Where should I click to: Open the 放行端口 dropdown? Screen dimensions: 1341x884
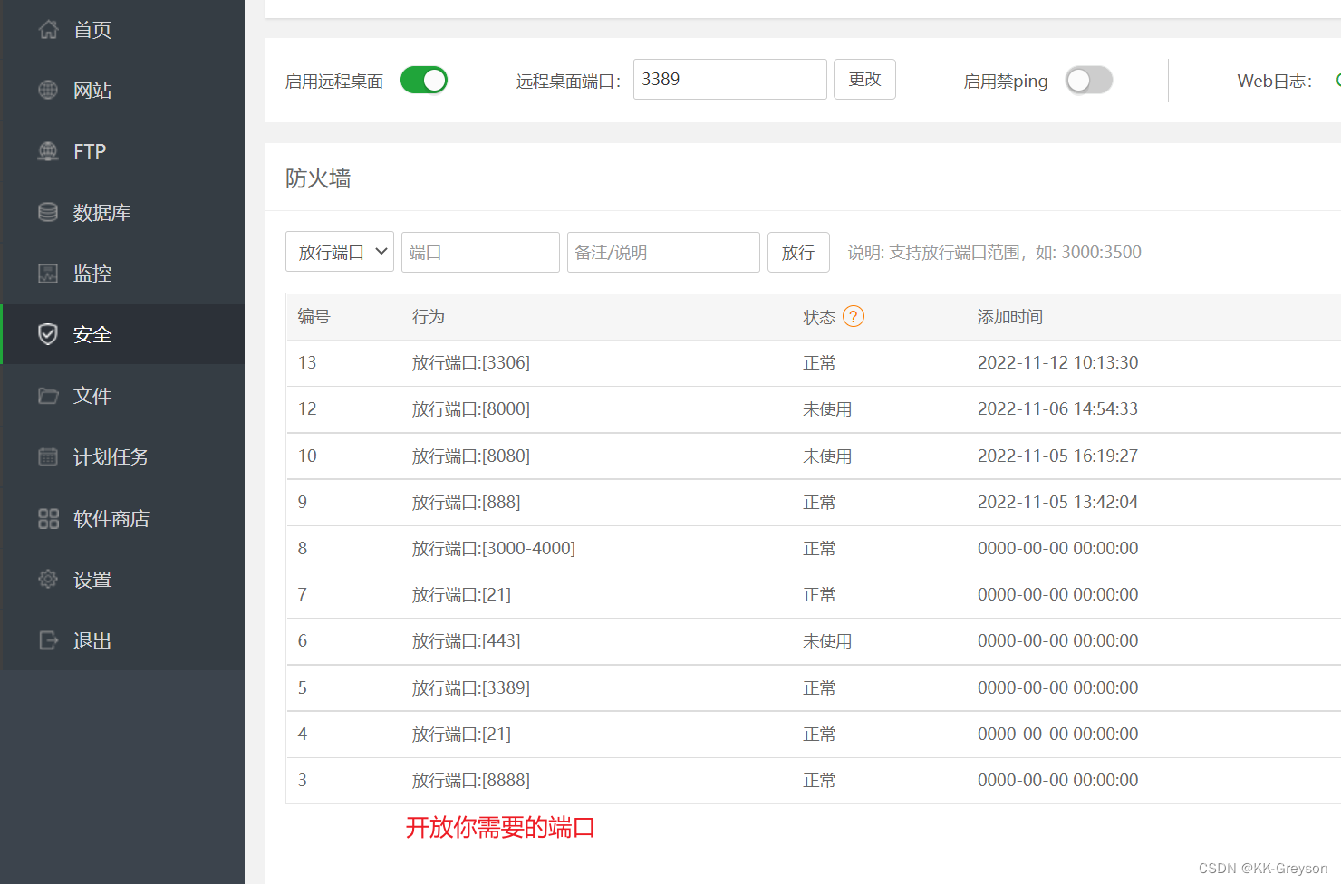click(340, 252)
